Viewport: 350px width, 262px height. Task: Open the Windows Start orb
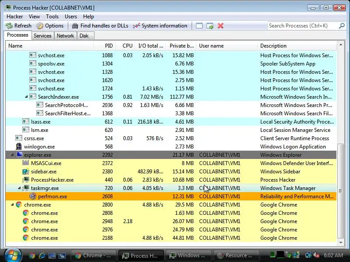coord(13,255)
